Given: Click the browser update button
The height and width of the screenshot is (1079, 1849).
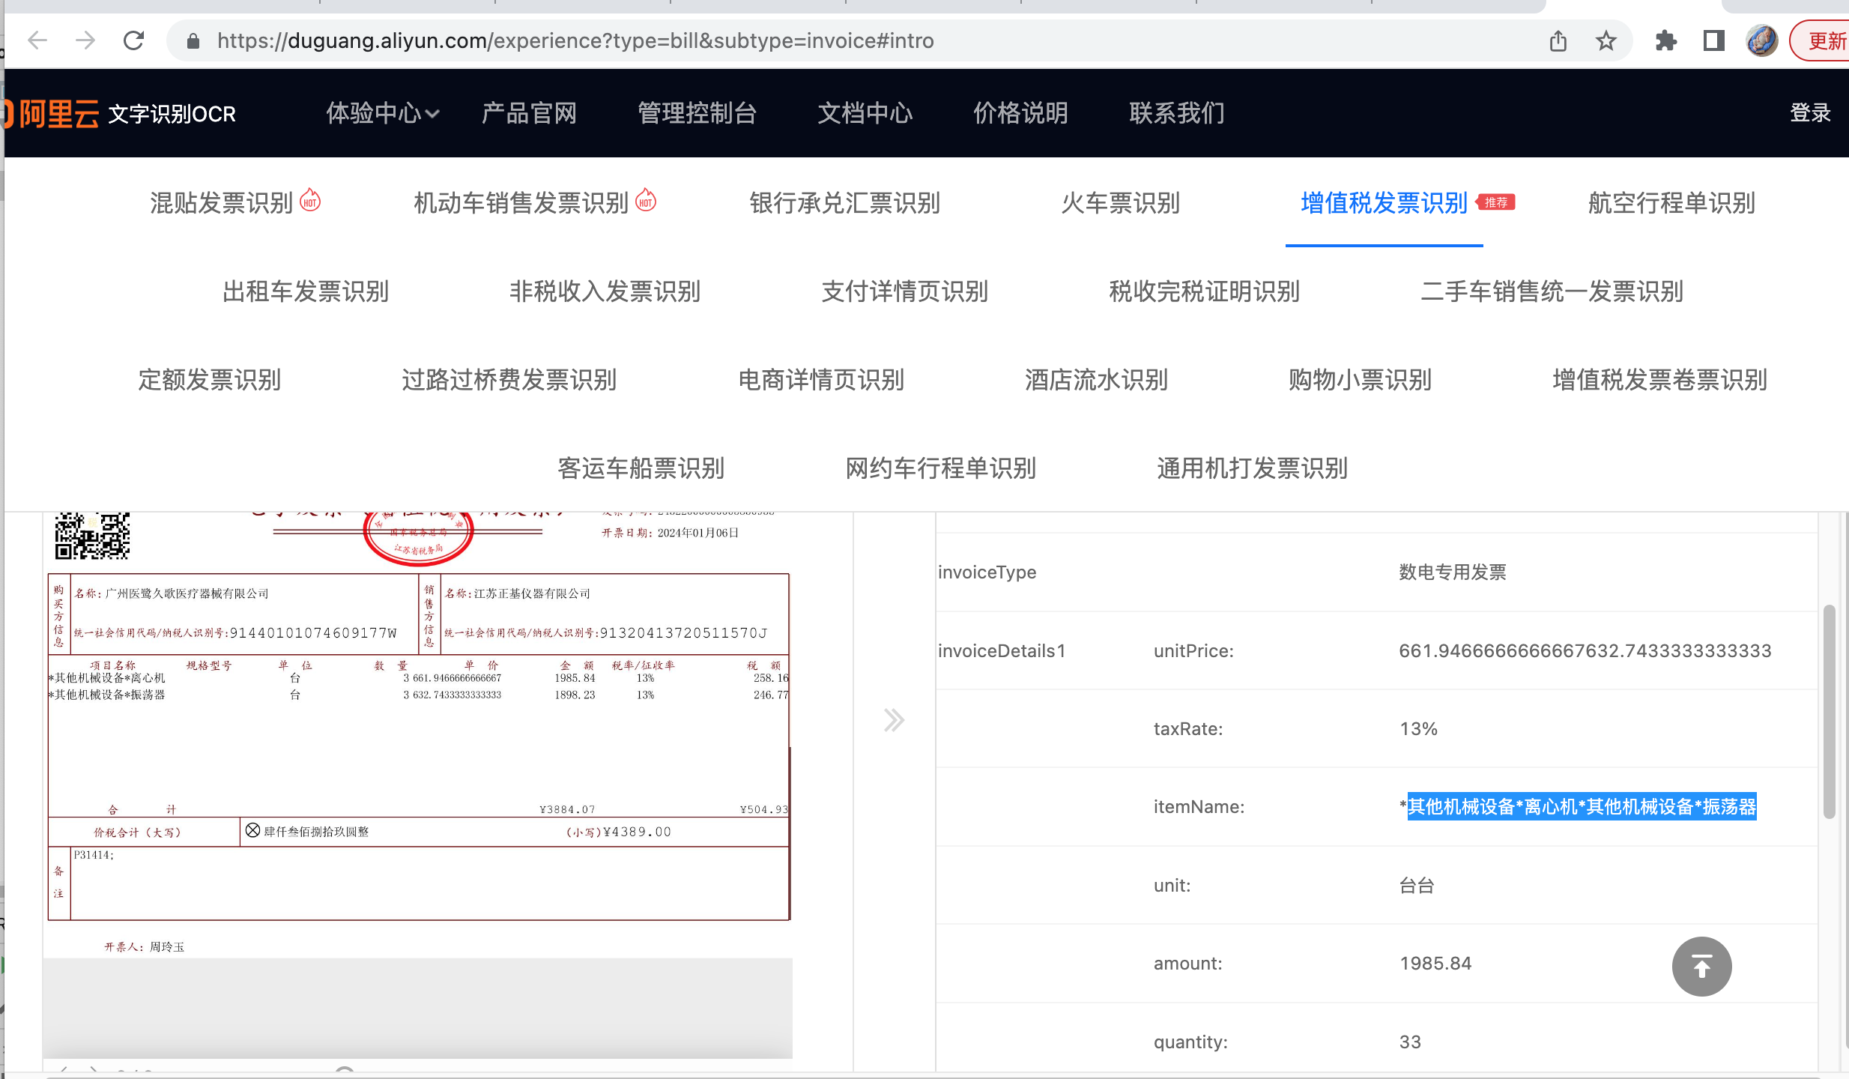Looking at the screenshot, I should pyautogui.click(x=1821, y=40).
